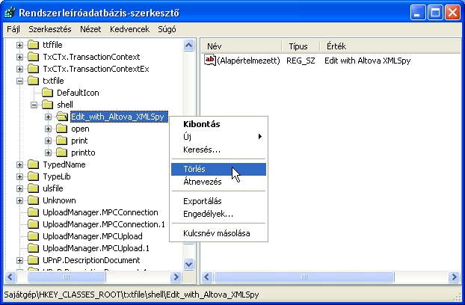Collapse the txtfile tree node
Viewport: 465px width, 305px height.
pyautogui.click(x=20, y=81)
